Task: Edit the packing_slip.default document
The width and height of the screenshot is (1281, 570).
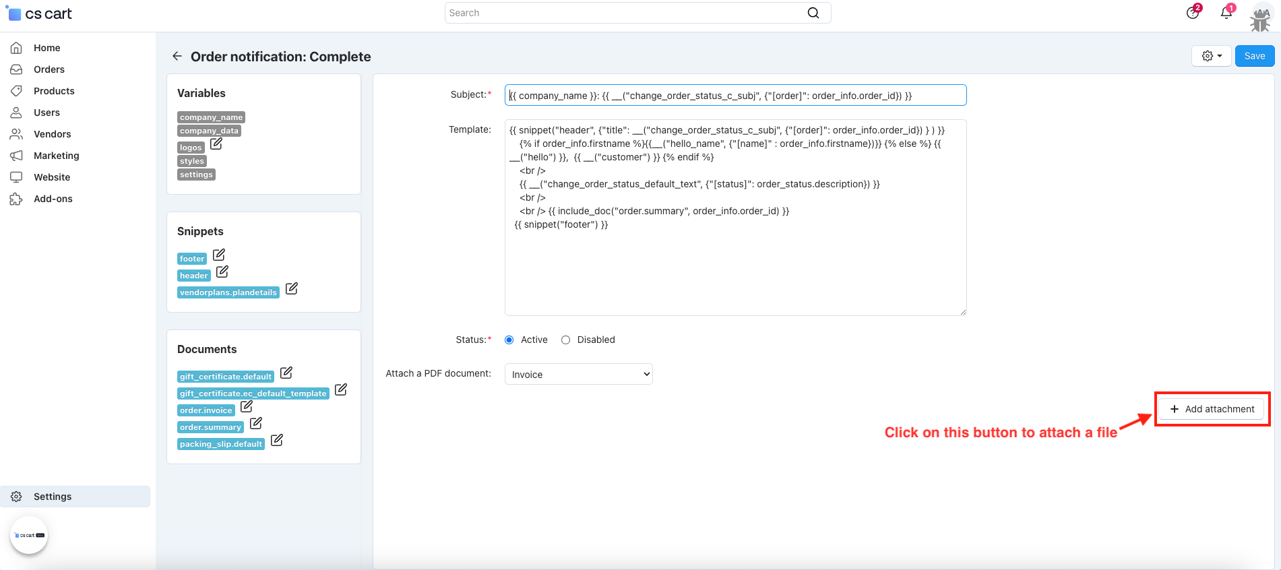Action: (277, 440)
